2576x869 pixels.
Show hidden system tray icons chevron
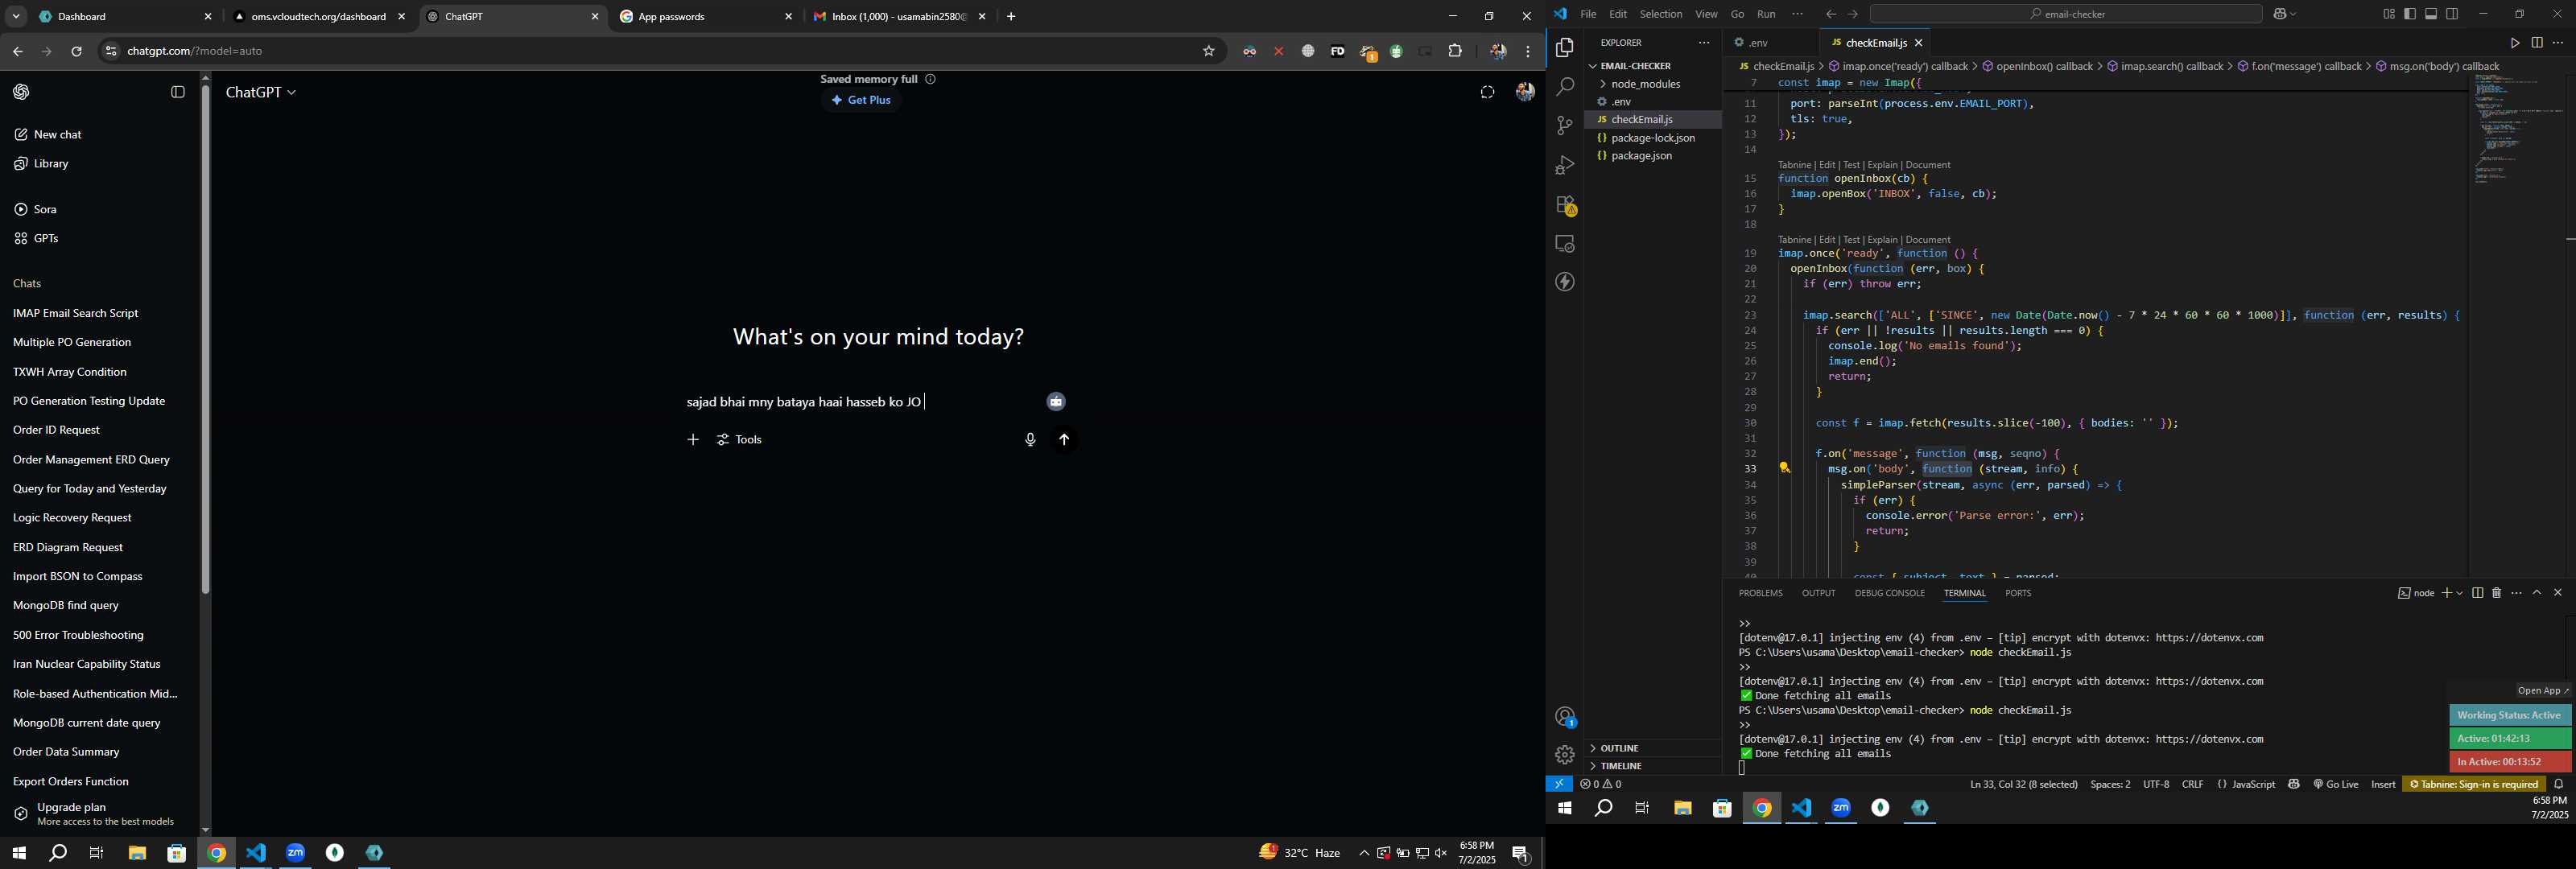click(1363, 853)
